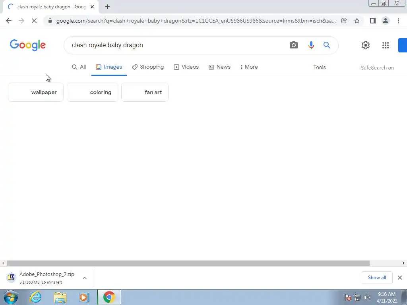This screenshot has width=407, height=305.
Task: Close the clash royale baby dragon tab
Action: tap(92, 7)
